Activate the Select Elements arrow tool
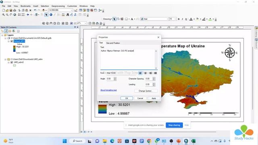Image resolution: width=258 pixels, height=145 pixels. [x=46, y=14]
